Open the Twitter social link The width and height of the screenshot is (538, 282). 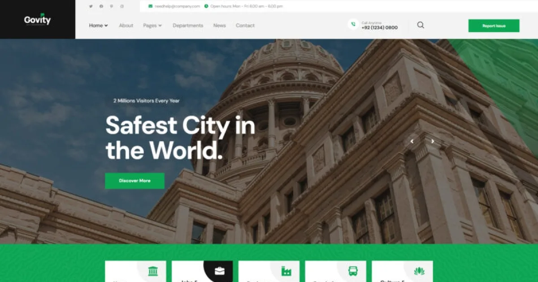[x=91, y=6]
